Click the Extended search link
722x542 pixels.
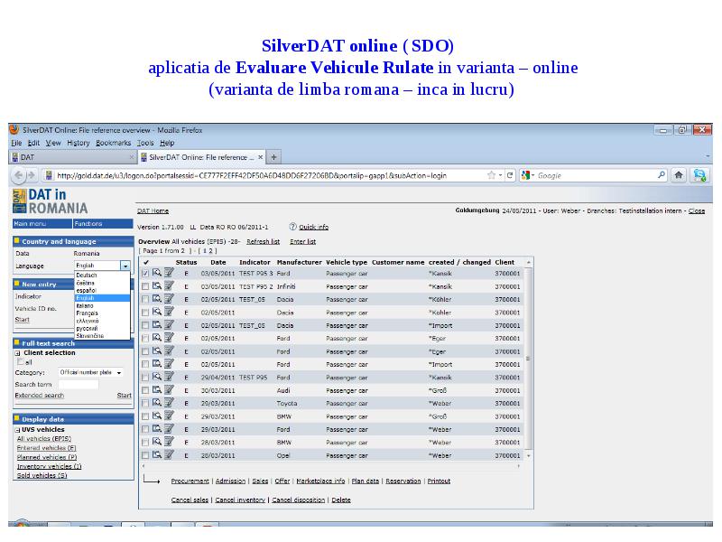pos(39,396)
